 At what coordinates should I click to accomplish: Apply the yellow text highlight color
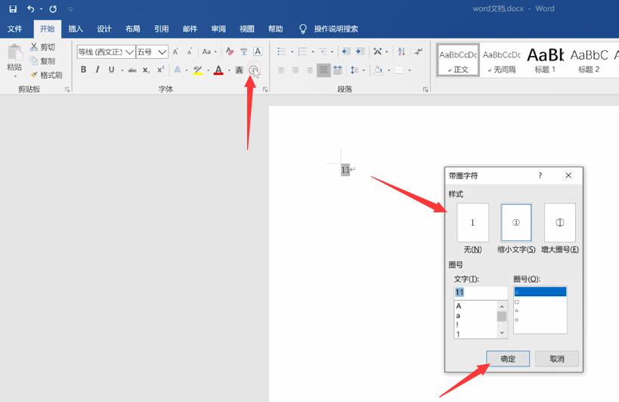point(198,70)
